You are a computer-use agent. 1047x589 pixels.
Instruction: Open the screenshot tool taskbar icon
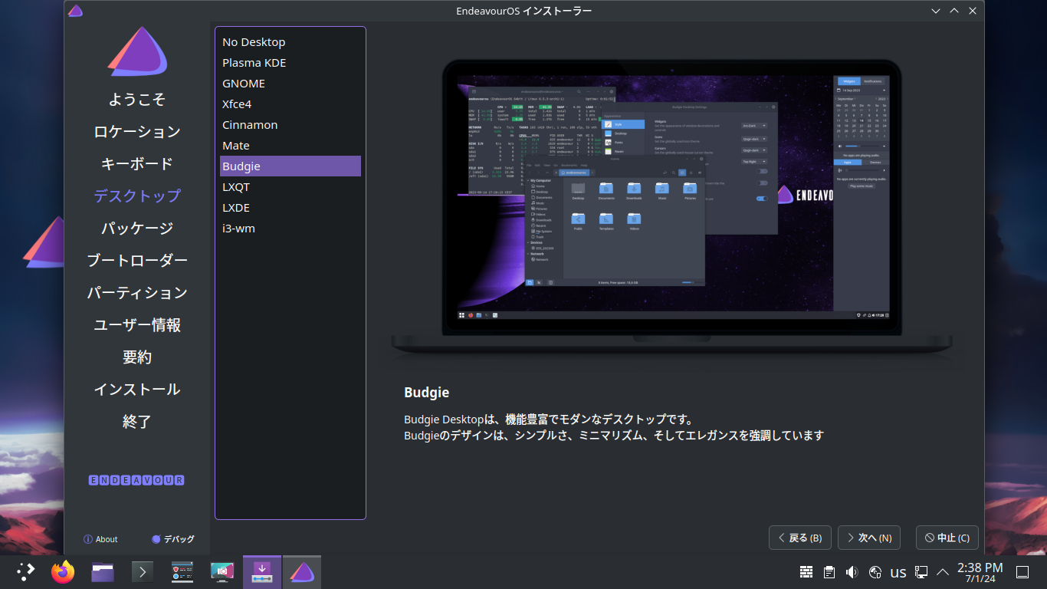tap(222, 571)
